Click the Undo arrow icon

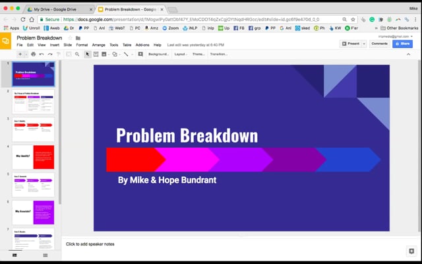coord(42,54)
